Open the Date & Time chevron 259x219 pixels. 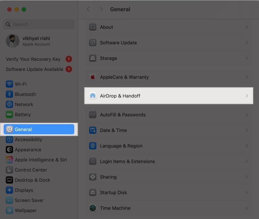point(247,130)
